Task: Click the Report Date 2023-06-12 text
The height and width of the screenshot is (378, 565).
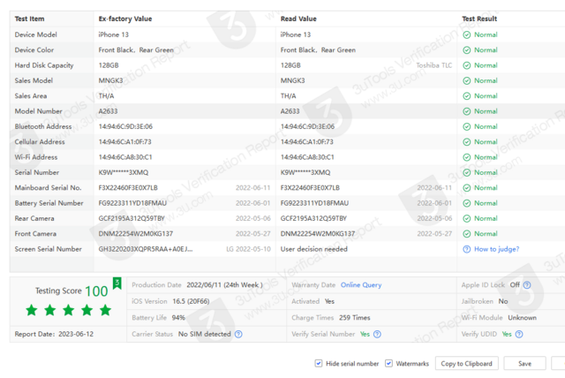Action: coord(54,334)
